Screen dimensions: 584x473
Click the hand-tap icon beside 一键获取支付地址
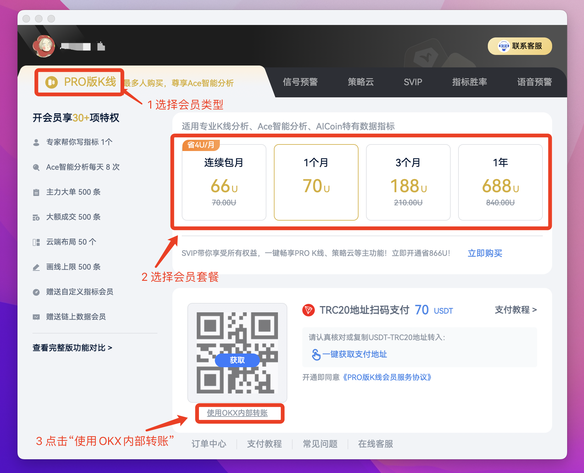[x=316, y=354]
